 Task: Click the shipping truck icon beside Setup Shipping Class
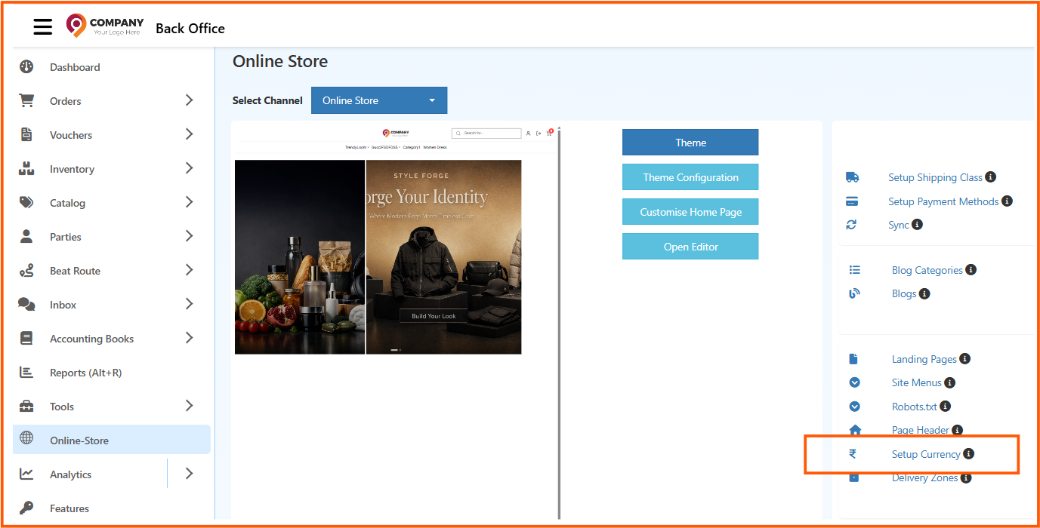pos(854,177)
